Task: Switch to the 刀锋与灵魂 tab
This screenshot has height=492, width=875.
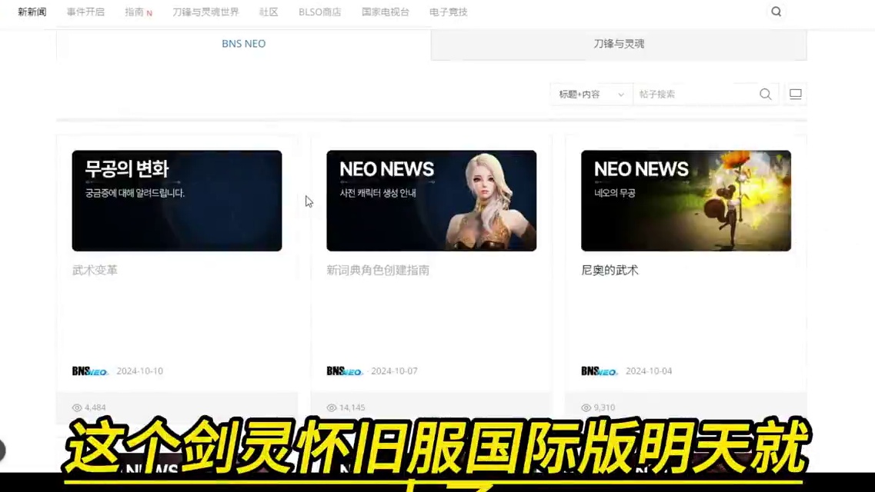Action: tap(618, 44)
